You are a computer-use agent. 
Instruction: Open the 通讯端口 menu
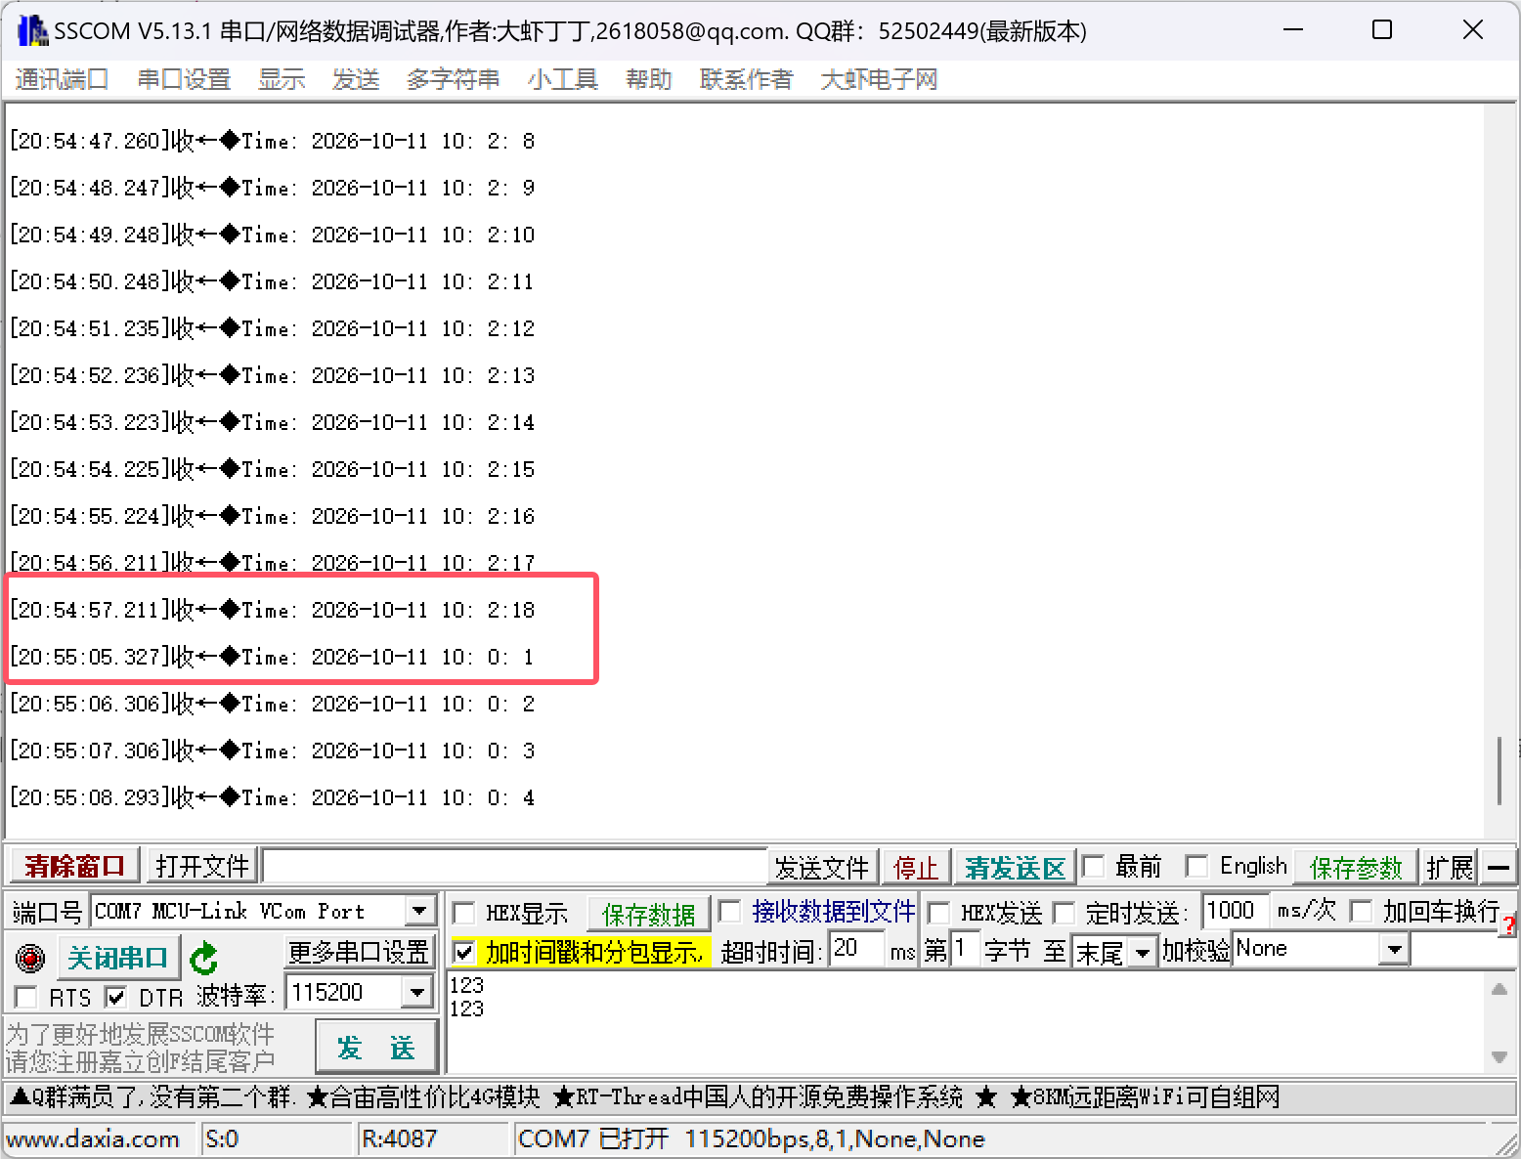[62, 79]
